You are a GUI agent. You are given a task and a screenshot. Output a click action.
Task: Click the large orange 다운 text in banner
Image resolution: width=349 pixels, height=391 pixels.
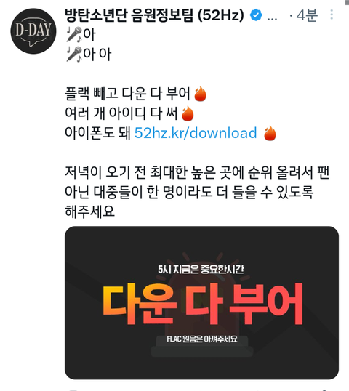(x=140, y=304)
